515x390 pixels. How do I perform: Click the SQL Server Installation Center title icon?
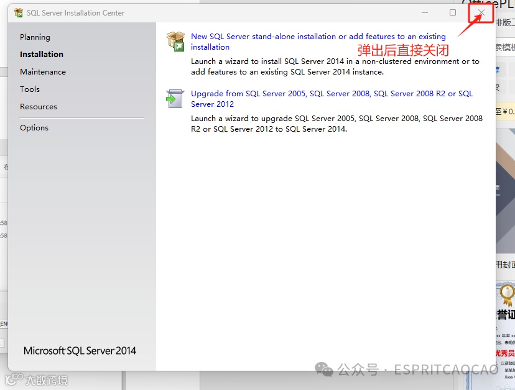[19, 13]
